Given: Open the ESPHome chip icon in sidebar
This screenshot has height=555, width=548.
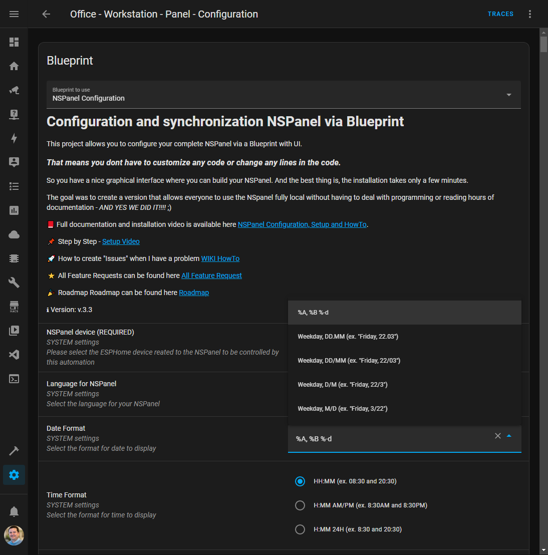Looking at the screenshot, I should 14,258.
